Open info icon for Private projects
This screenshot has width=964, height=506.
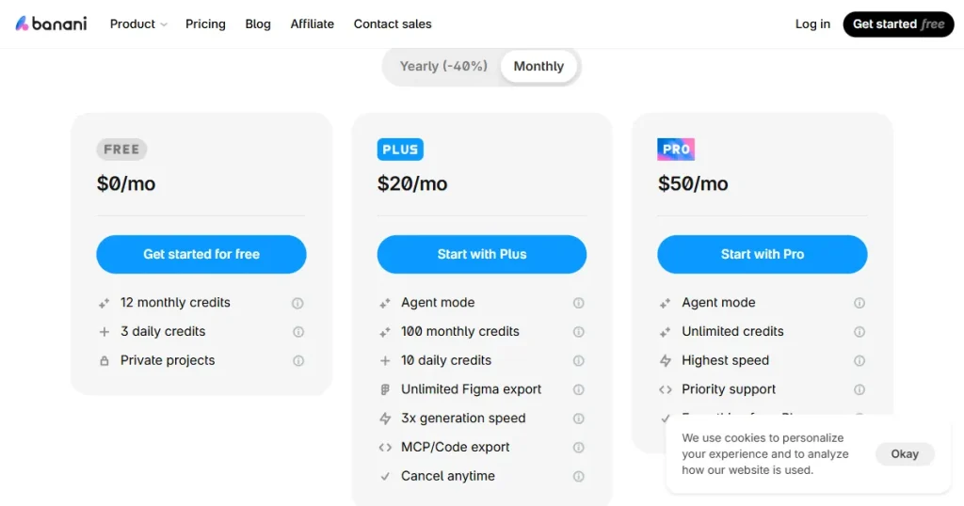(x=297, y=360)
